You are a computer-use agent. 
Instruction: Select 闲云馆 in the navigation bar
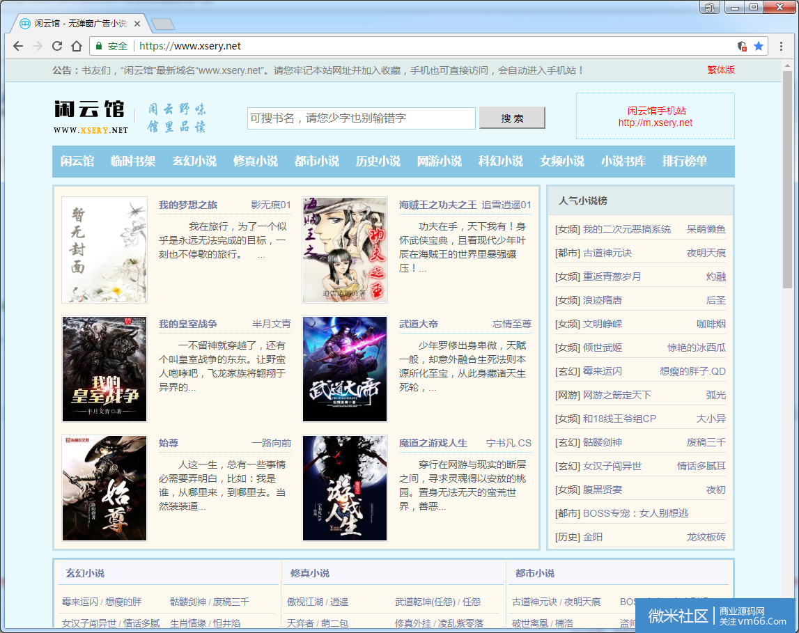[x=77, y=162]
